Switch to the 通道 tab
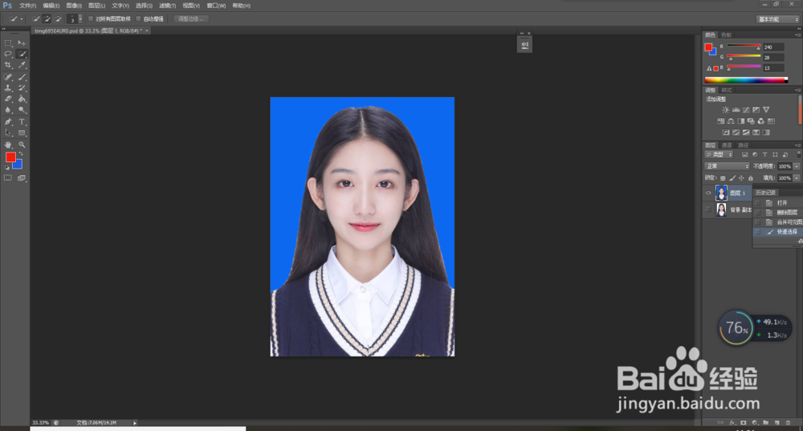The width and height of the screenshot is (803, 431). pos(726,145)
